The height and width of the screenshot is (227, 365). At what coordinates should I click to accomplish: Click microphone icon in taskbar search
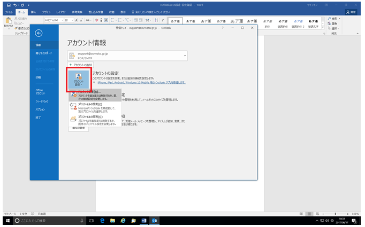point(82,221)
